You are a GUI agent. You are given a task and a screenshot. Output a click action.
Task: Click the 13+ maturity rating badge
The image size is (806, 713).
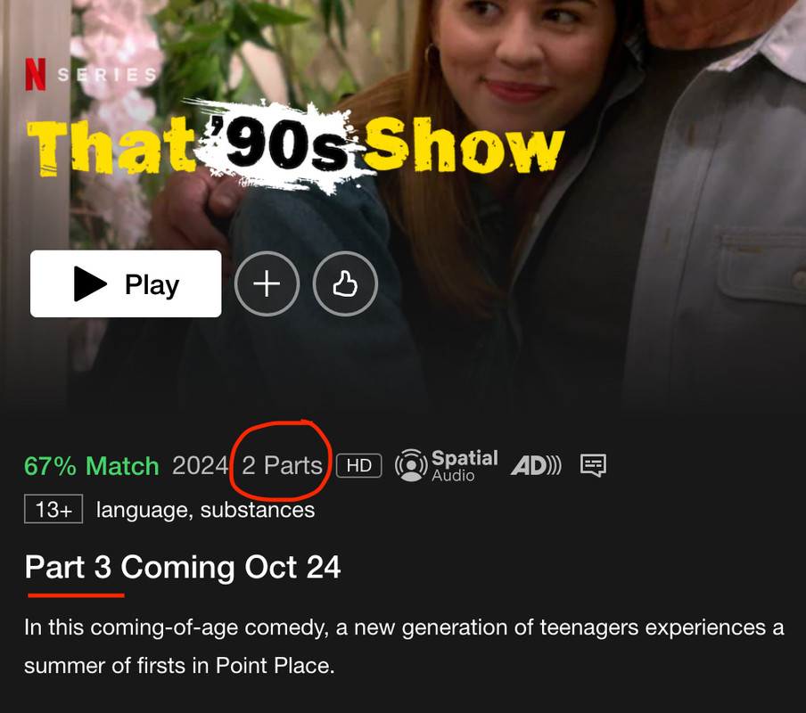tap(53, 509)
